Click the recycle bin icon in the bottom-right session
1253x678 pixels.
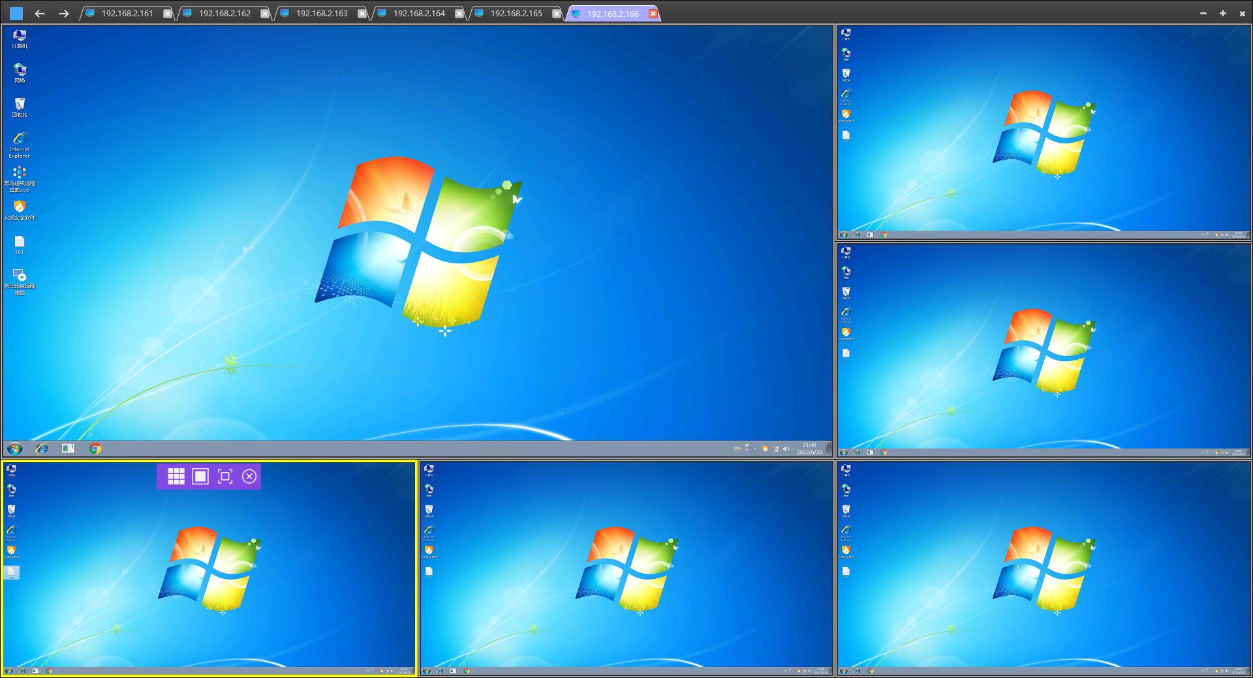pos(846,510)
